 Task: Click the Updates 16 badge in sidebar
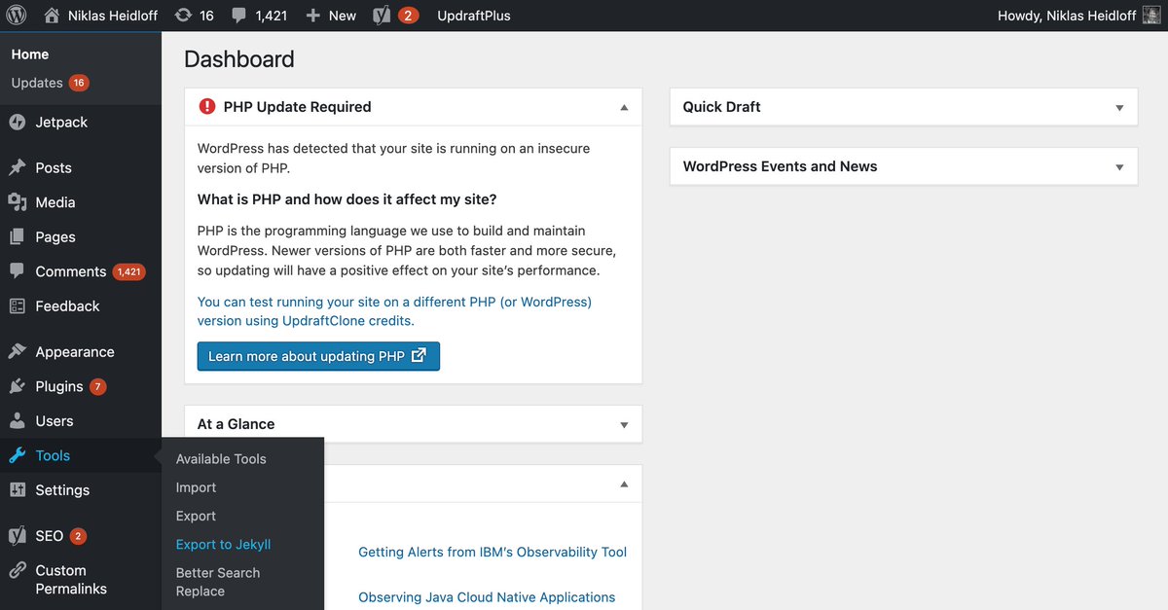(79, 83)
